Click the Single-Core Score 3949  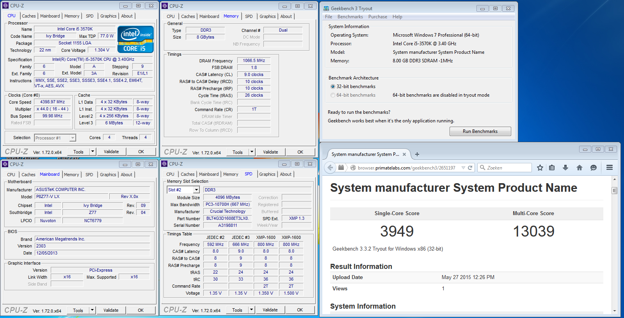pyautogui.click(x=397, y=231)
